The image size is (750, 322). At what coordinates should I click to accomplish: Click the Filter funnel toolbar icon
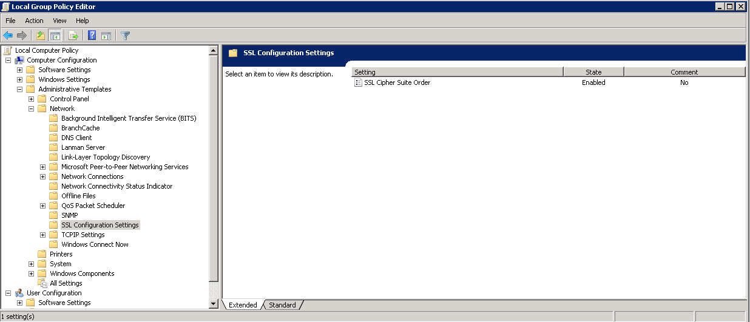(x=125, y=36)
